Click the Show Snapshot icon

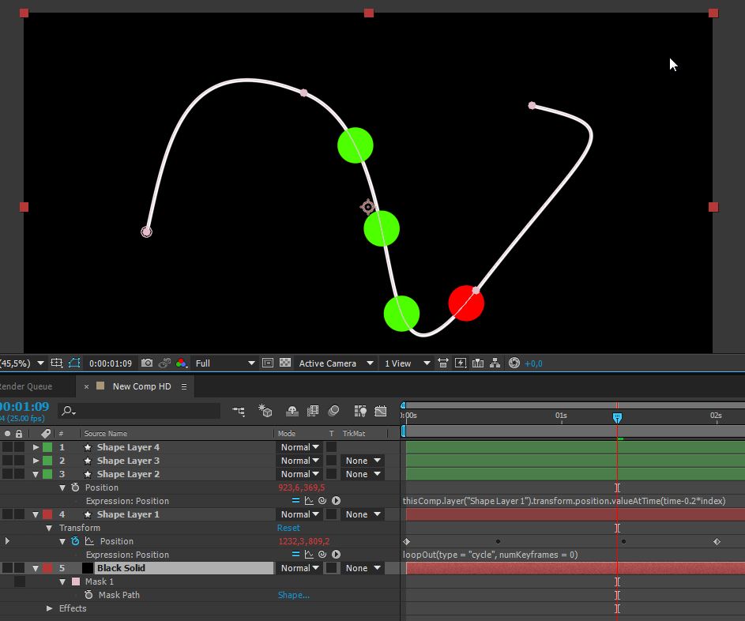coord(164,363)
